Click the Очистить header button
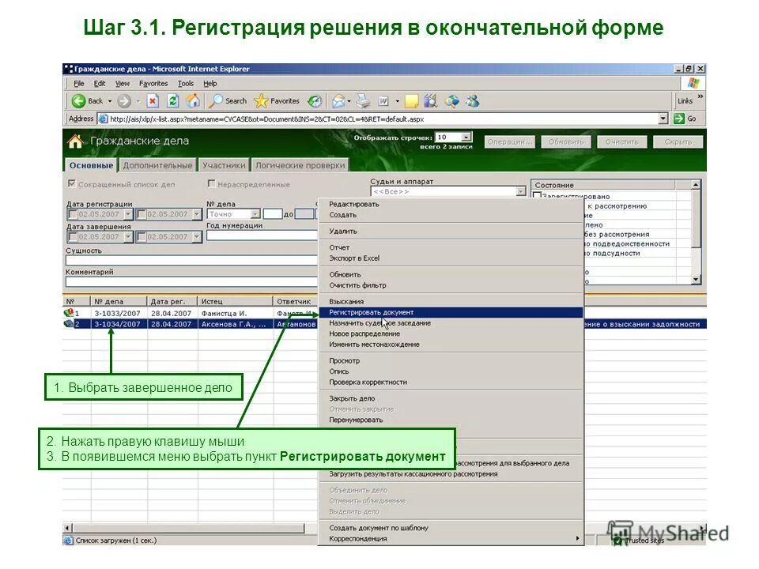Viewport: 759px width, 569px height. 621,141
